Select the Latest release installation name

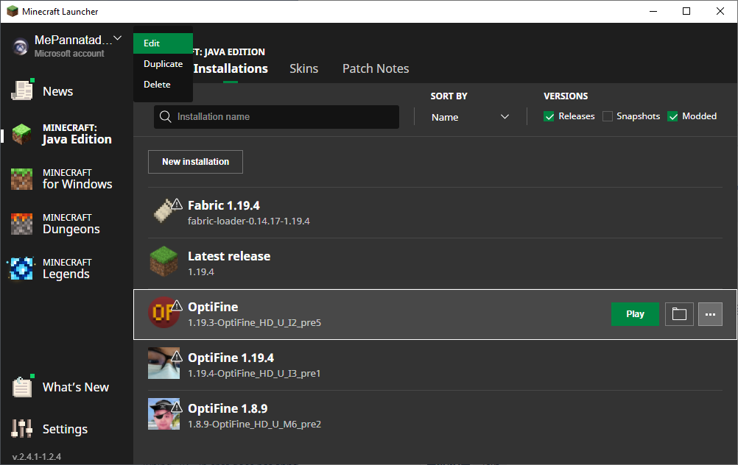[x=229, y=256]
